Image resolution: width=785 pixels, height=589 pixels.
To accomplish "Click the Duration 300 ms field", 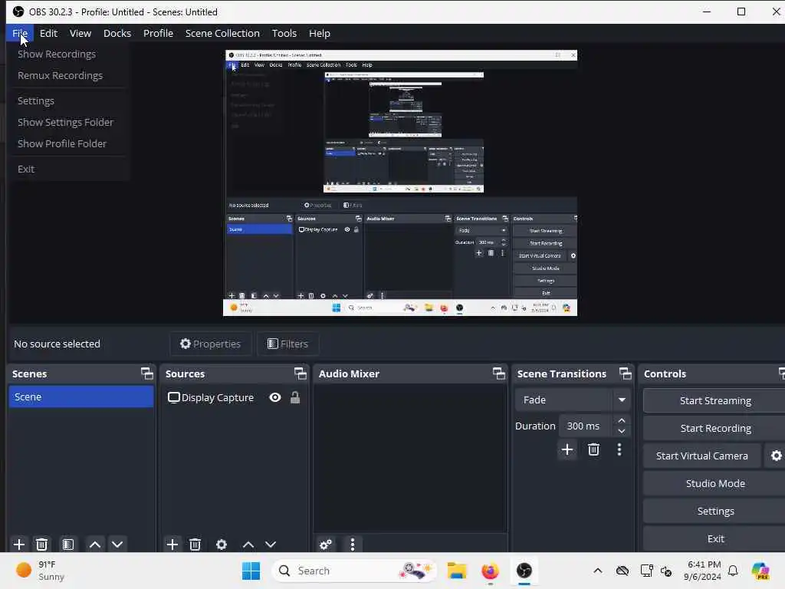I will (x=585, y=426).
